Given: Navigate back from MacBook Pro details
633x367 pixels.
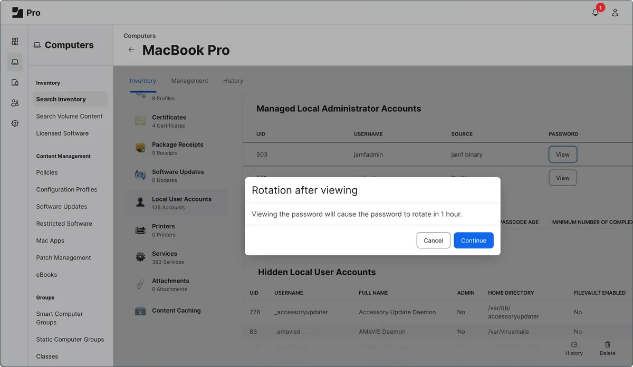Looking at the screenshot, I should (131, 50).
